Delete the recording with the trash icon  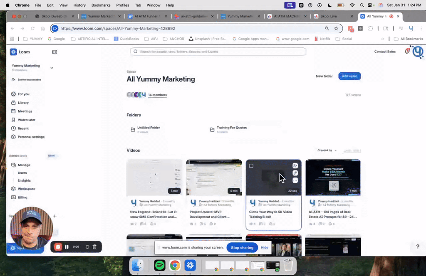[x=94, y=246]
